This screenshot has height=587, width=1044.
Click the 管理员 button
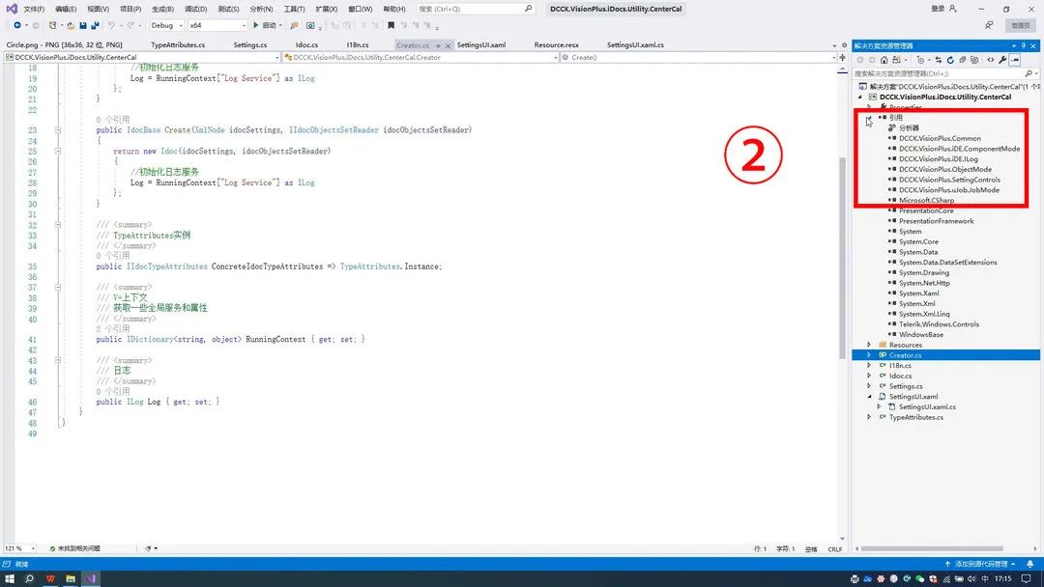pos(1021,25)
